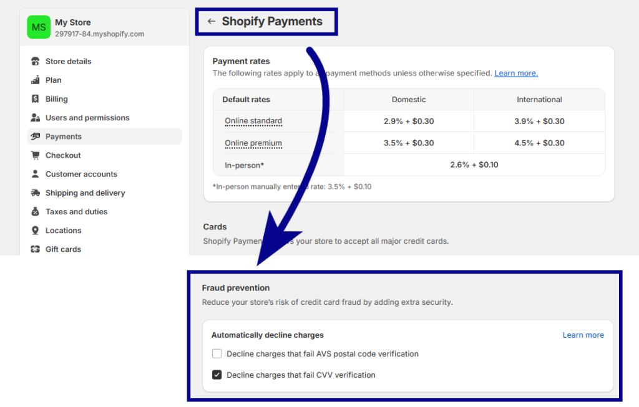Screen dimensions: 639x407
Task: Click the in-person manually entered rate footnote
Action: click(x=292, y=187)
